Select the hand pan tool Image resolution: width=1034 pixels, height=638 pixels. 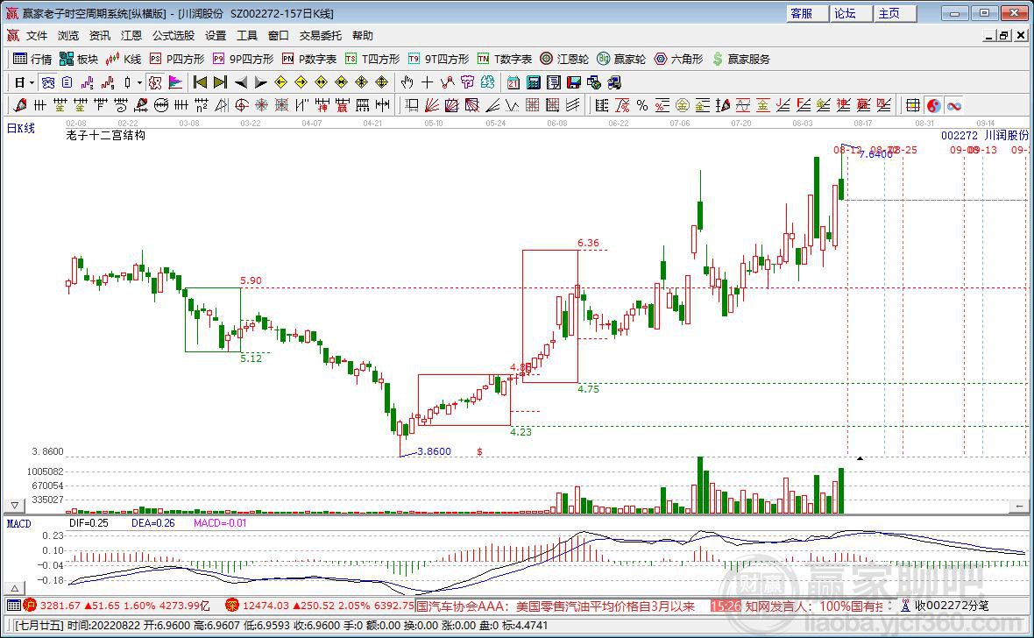click(x=407, y=82)
